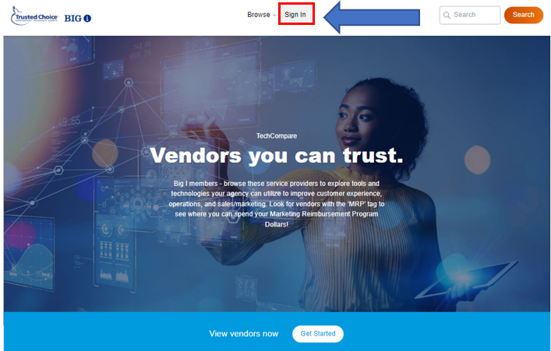Open the Sign In page
Screen dimensions: 551x351
(x=295, y=15)
